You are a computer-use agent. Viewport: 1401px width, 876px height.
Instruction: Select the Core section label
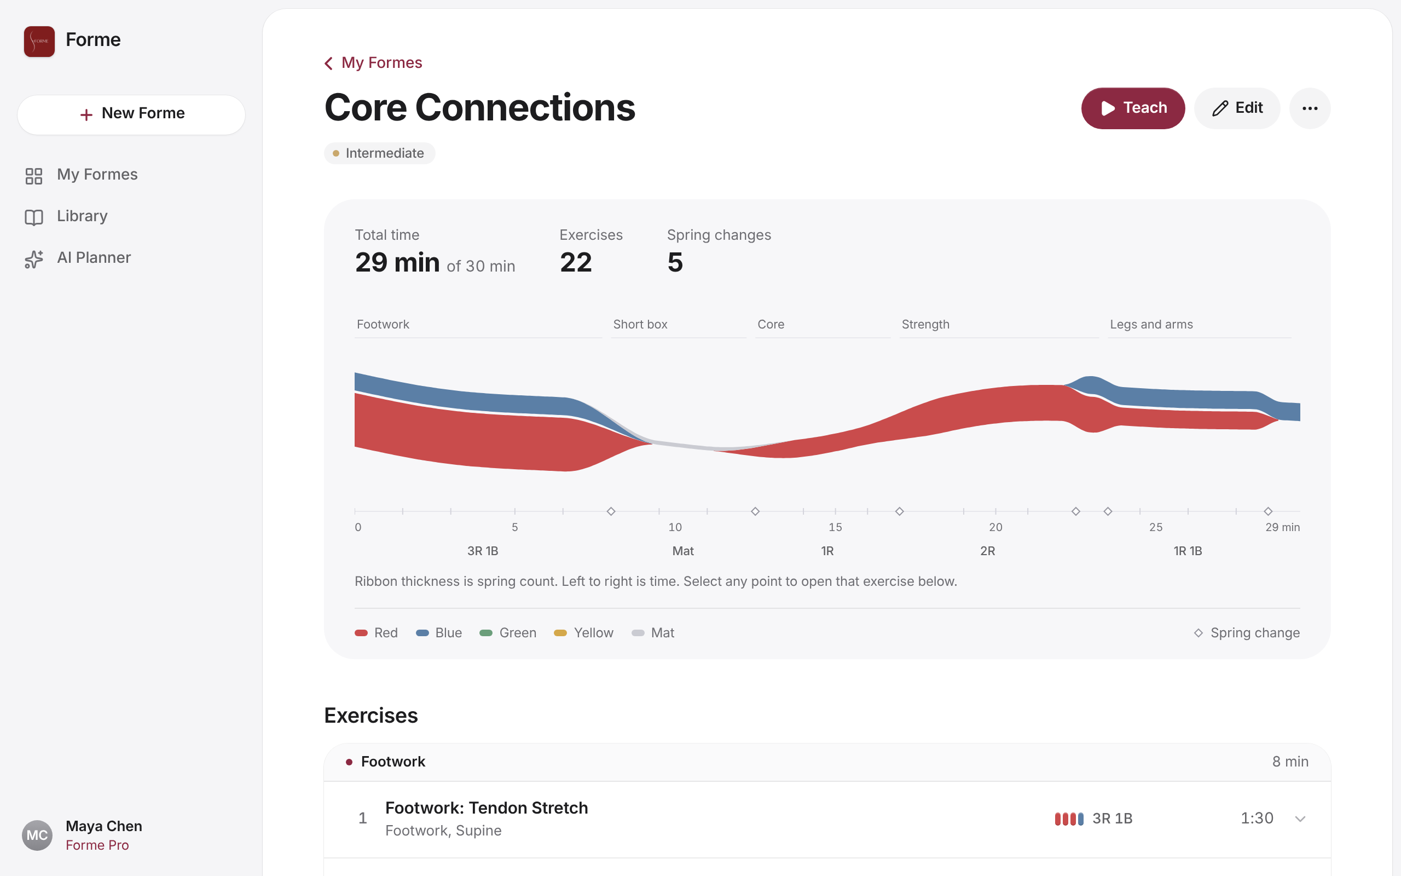click(771, 325)
